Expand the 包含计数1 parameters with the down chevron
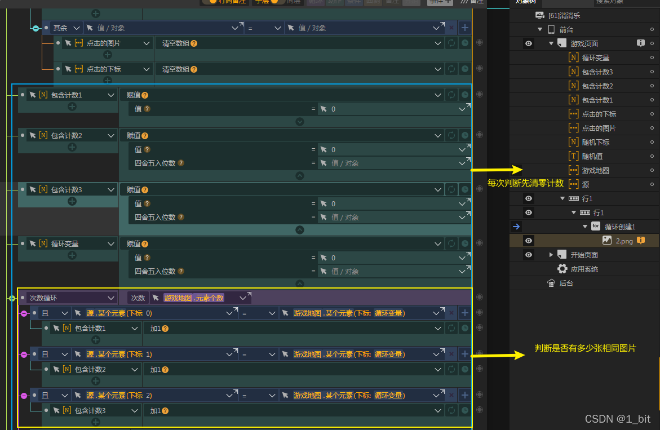The image size is (660, 430). point(300,122)
